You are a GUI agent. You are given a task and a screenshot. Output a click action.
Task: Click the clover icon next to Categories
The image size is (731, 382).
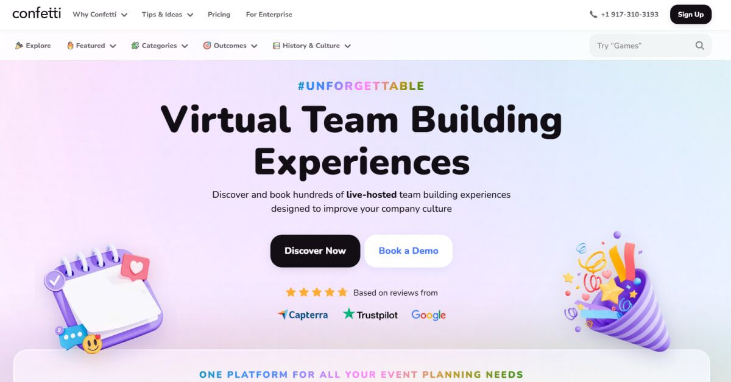133,45
